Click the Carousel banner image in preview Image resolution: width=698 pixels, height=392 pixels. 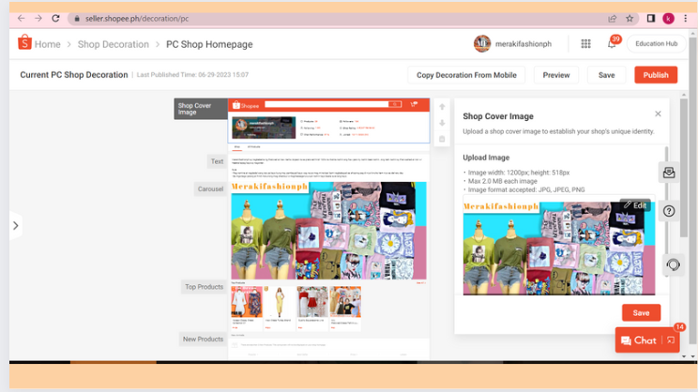pyautogui.click(x=328, y=231)
